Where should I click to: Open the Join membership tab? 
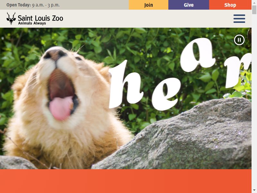tap(148, 5)
